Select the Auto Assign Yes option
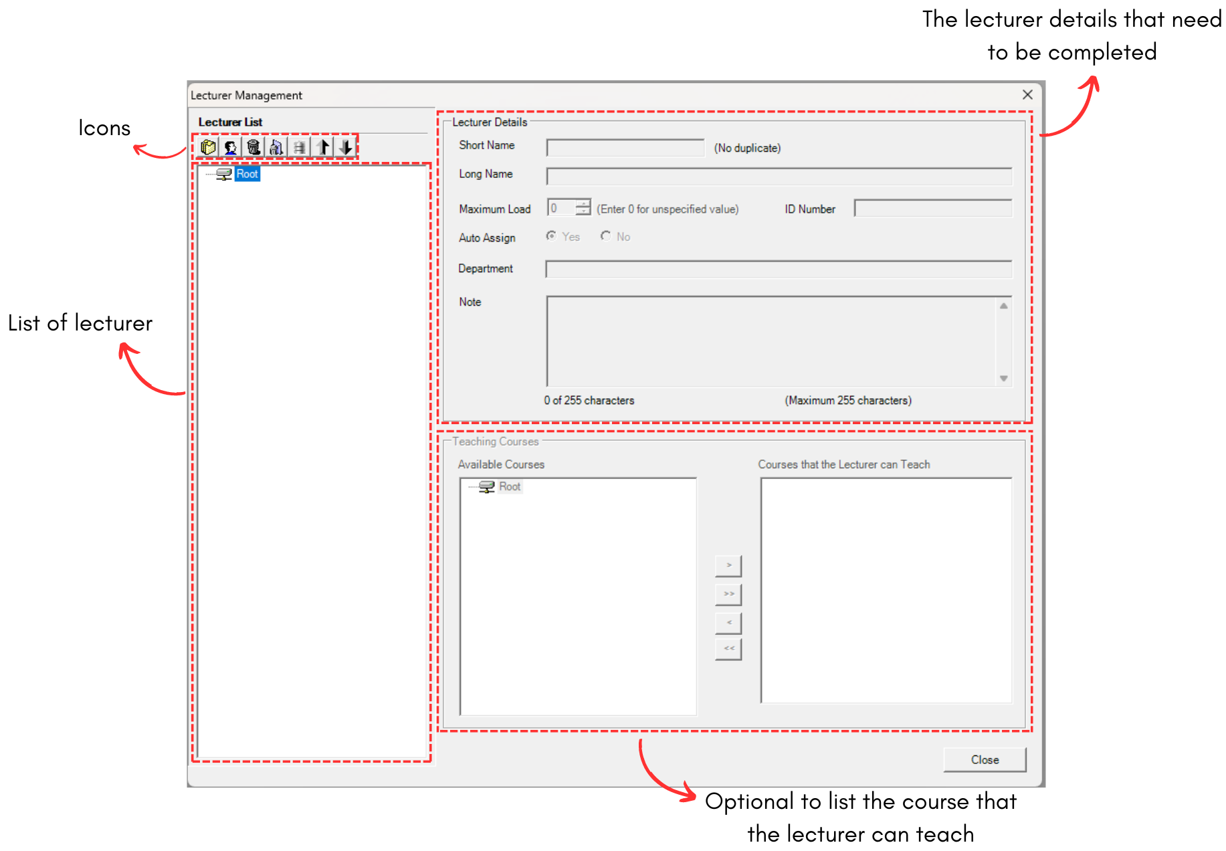Image resolution: width=1226 pixels, height=851 pixels. point(551,235)
